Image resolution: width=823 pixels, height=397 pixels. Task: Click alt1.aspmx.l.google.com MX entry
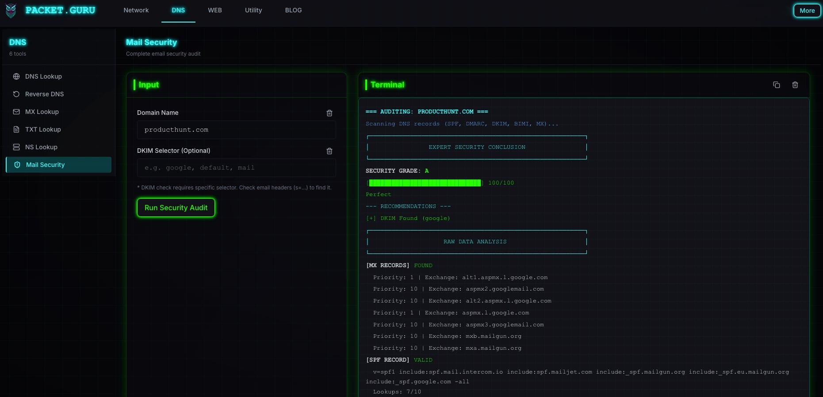click(x=460, y=277)
